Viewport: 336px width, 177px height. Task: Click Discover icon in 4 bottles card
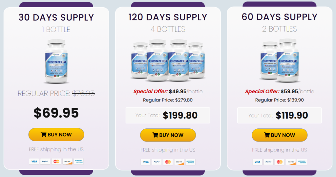coord(179,162)
